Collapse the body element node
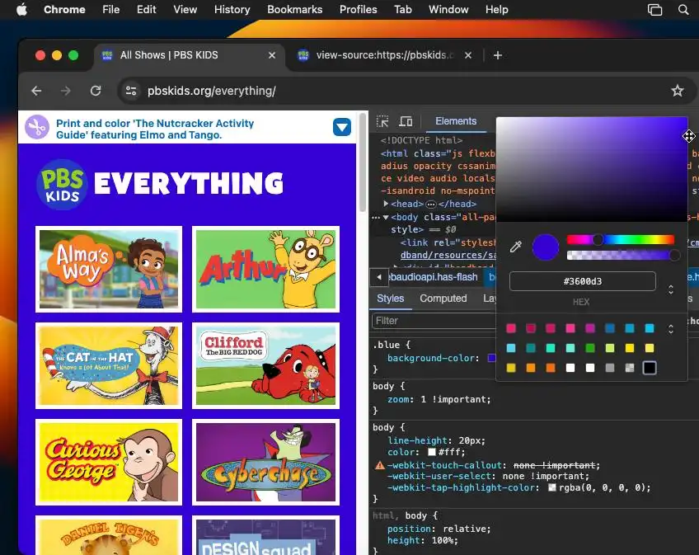699x555 pixels. (386, 217)
